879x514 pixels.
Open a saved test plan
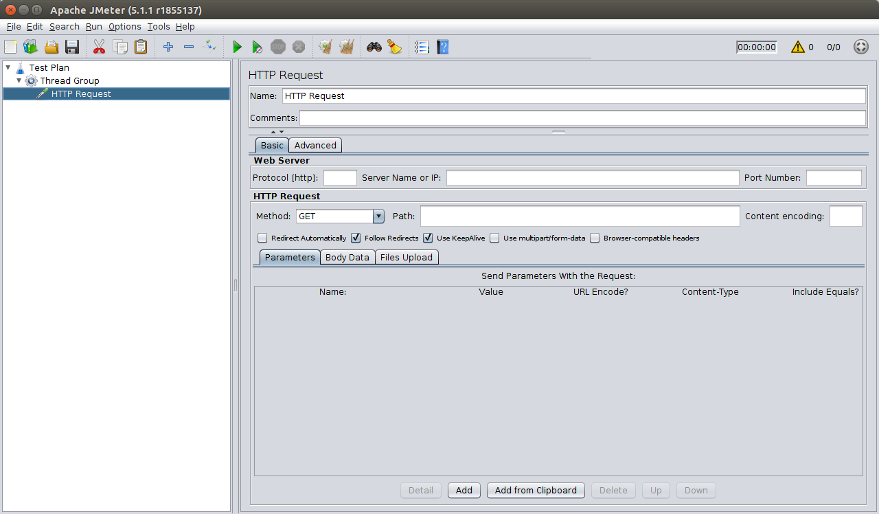coord(51,47)
